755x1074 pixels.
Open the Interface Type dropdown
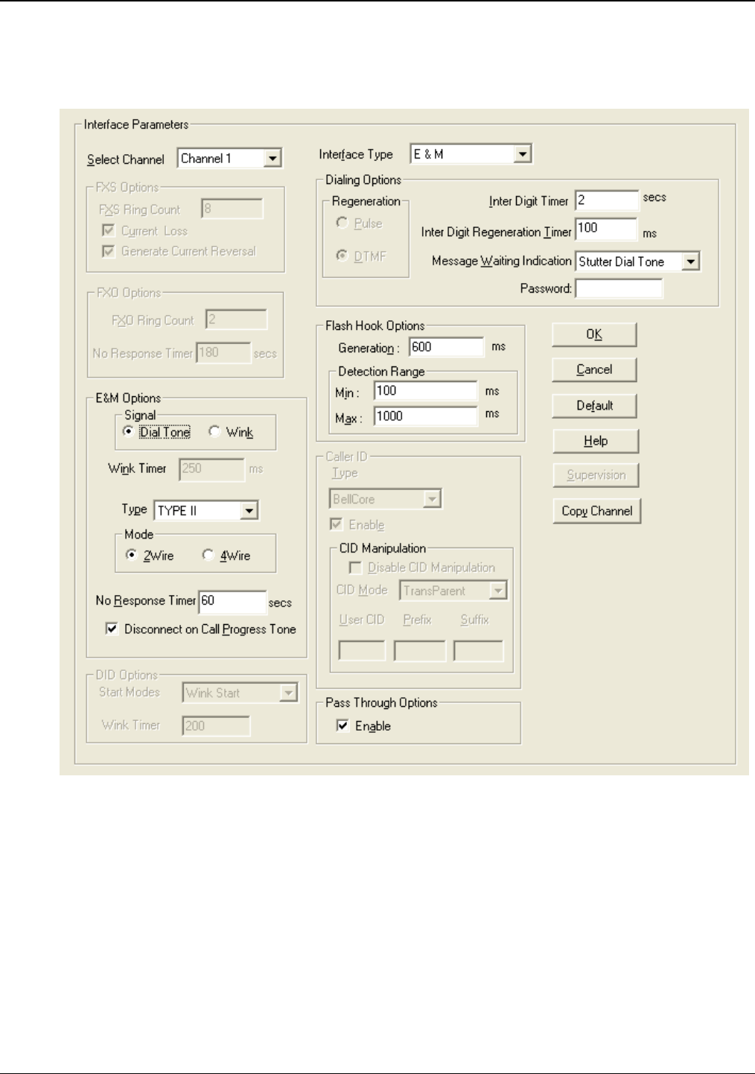[471, 154]
